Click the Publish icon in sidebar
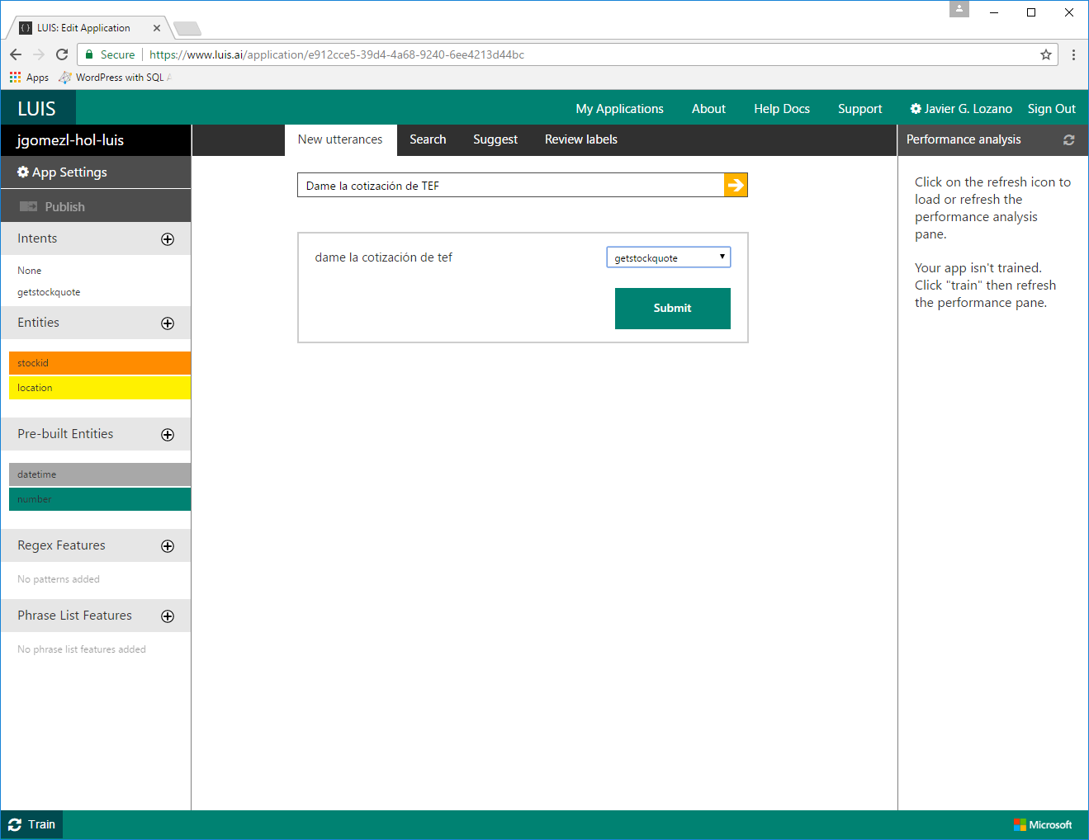The height and width of the screenshot is (840, 1089). pyautogui.click(x=29, y=206)
